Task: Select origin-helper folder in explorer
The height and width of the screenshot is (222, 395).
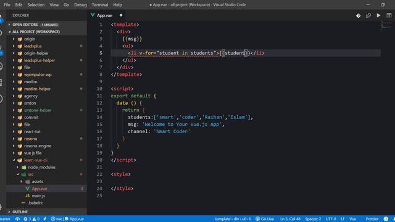Action: coord(36,54)
